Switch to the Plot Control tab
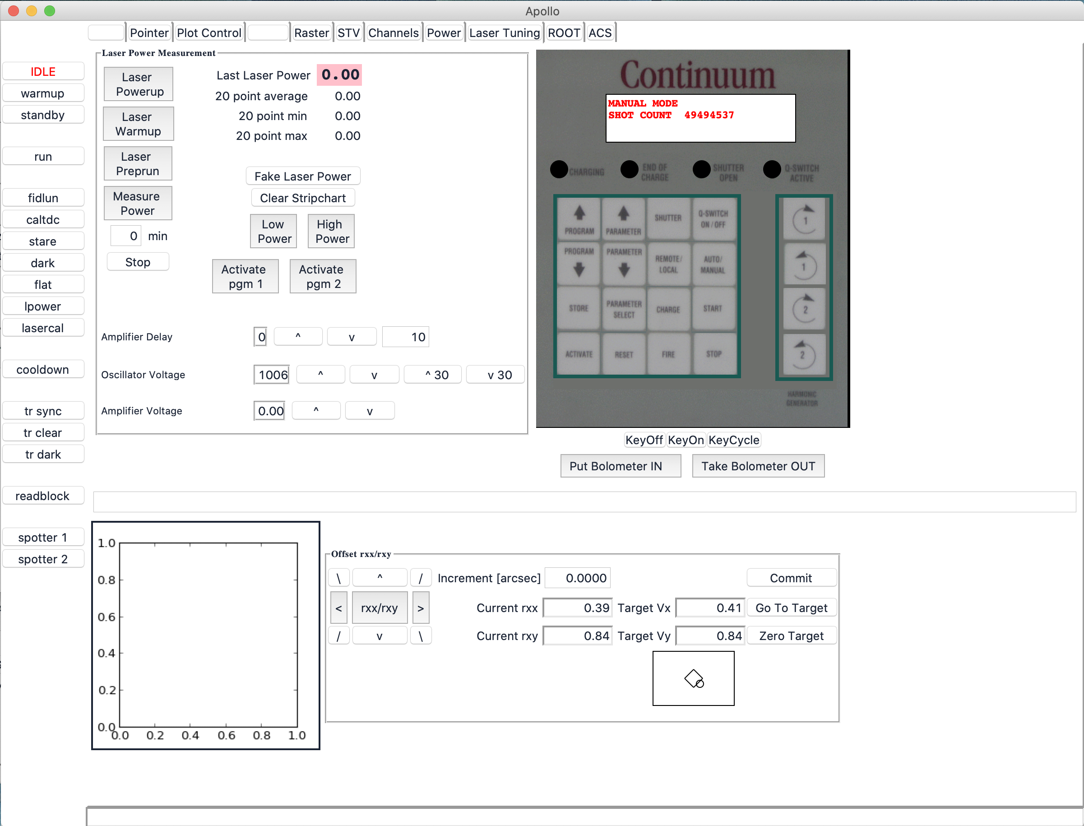The width and height of the screenshot is (1084, 826). pyautogui.click(x=209, y=33)
